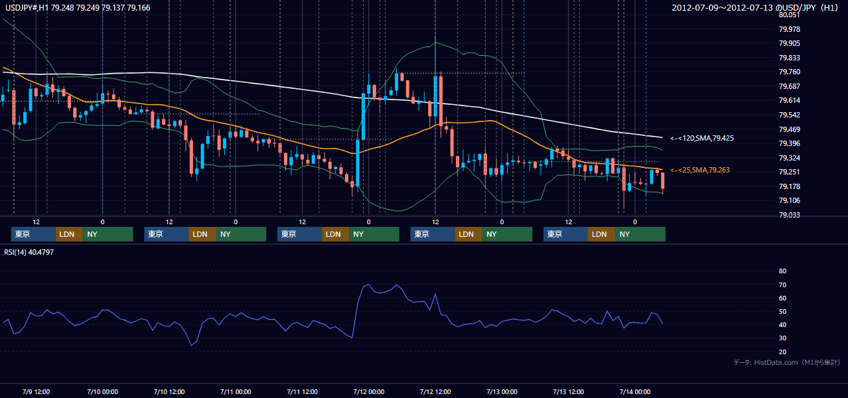848x398 pixels.
Task: Click the 79.905 price axis value
Action: tap(789, 43)
